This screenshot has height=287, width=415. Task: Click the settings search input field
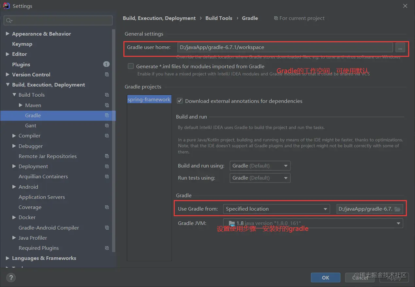click(x=58, y=21)
